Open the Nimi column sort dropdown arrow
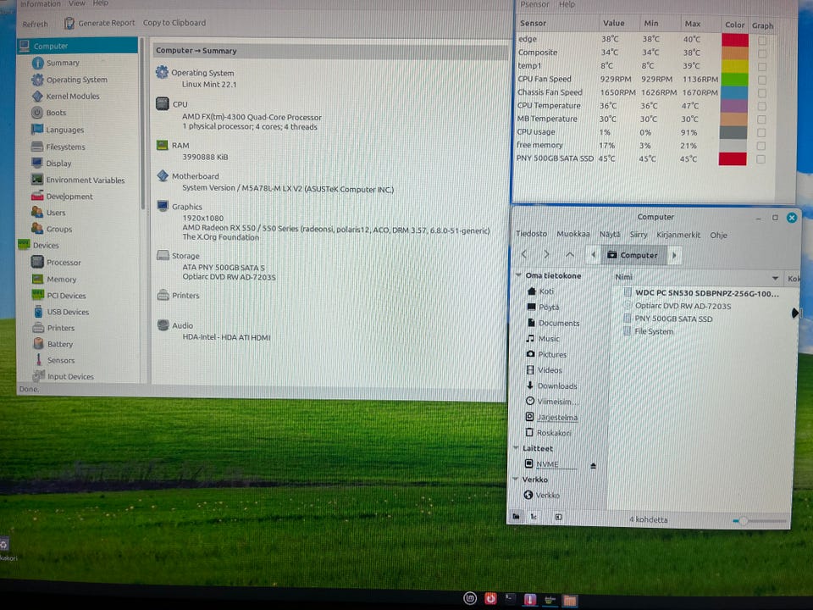The image size is (813, 610). tap(775, 279)
